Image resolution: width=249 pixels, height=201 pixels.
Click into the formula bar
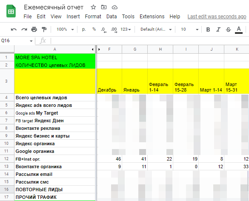click(149, 41)
